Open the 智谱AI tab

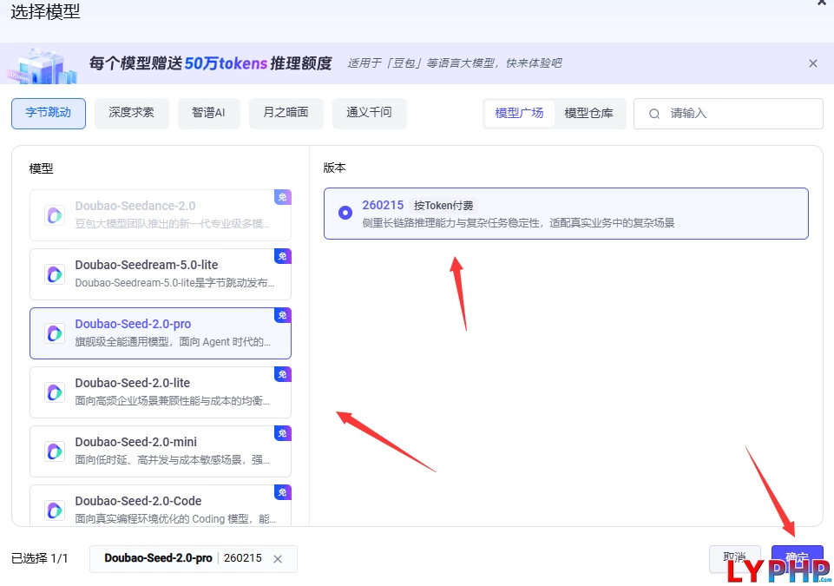click(208, 113)
